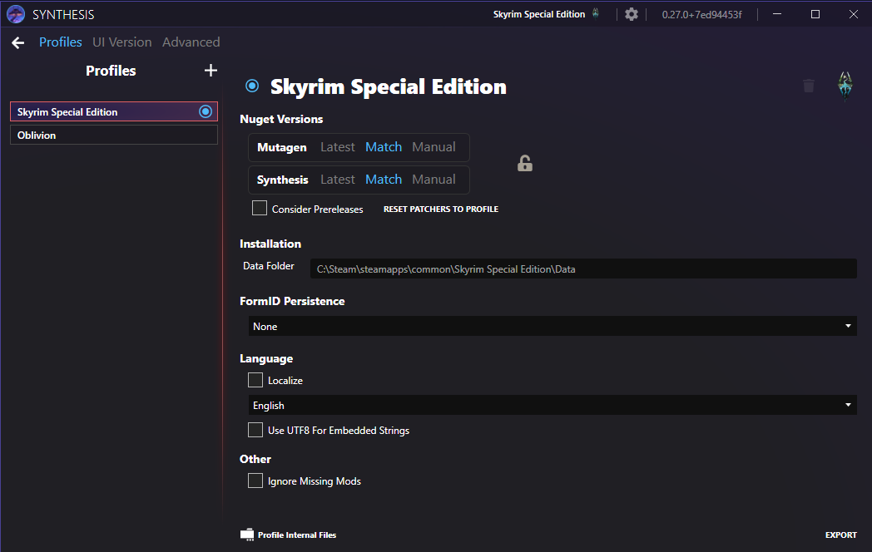This screenshot has height=552, width=872.
Task: Switch to the UI Version tab
Action: 121,42
